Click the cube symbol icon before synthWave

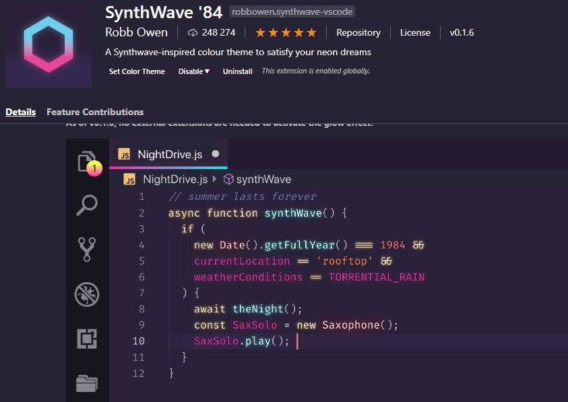click(x=228, y=179)
